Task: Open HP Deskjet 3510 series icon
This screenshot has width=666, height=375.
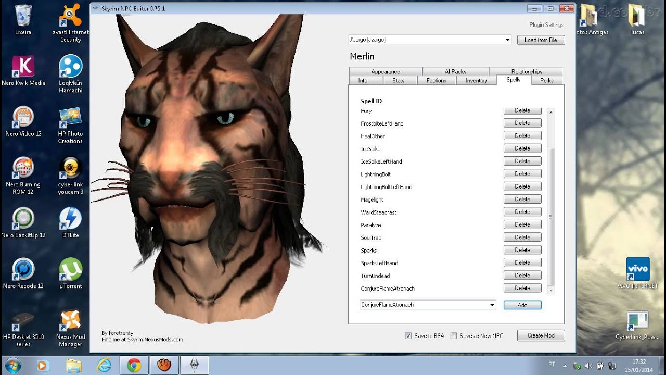Action: pos(23,328)
